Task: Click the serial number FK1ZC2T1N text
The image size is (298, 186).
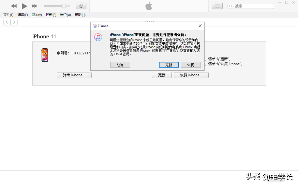Action: (81, 53)
